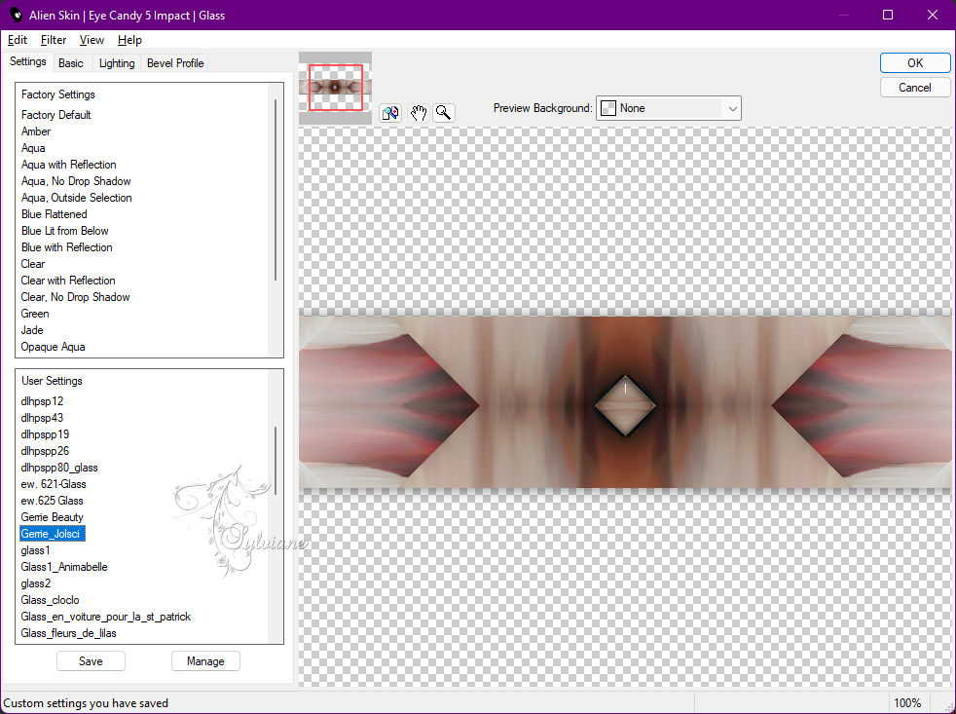
Task: Switch to the Bevel Profile tab
Action: pyautogui.click(x=175, y=63)
